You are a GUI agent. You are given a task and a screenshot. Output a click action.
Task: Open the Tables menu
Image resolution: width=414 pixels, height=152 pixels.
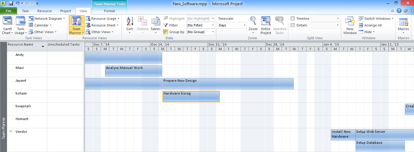point(156,26)
